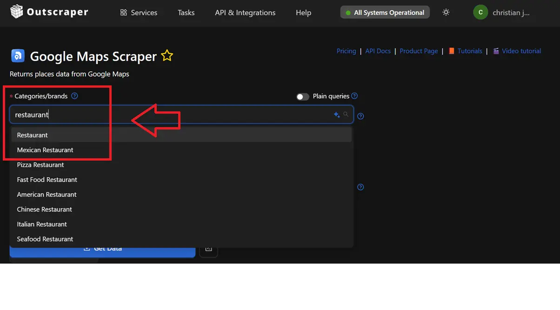Open the Pricing link

[346, 51]
